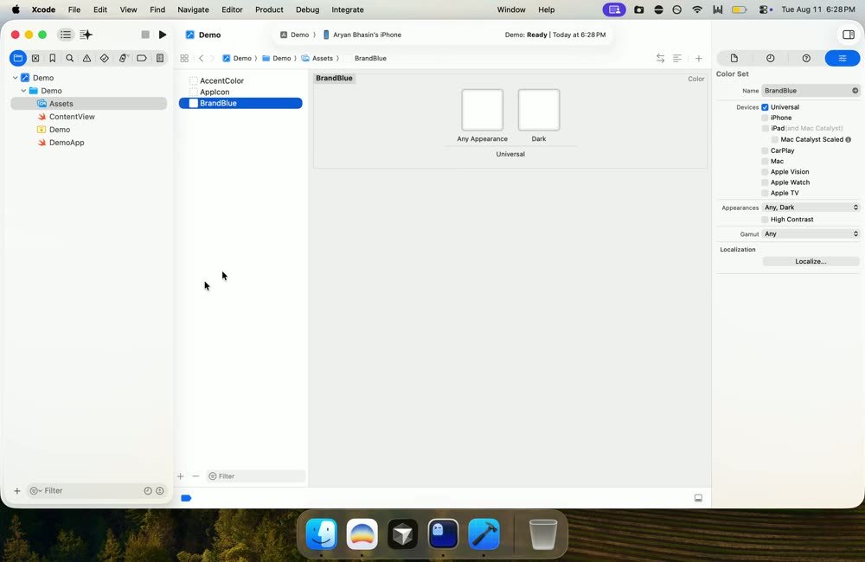The width and height of the screenshot is (865, 562).
Task: Enable the Mac device checkbox
Action: point(765,161)
